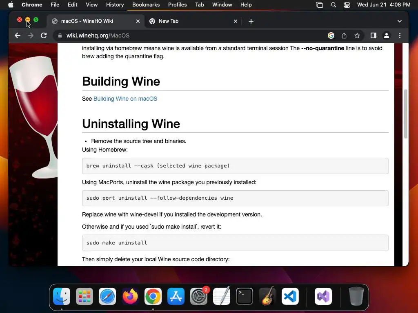Screen dimensions: 418x313
Task: Open System Settings from the Dock
Action: pos(199,296)
